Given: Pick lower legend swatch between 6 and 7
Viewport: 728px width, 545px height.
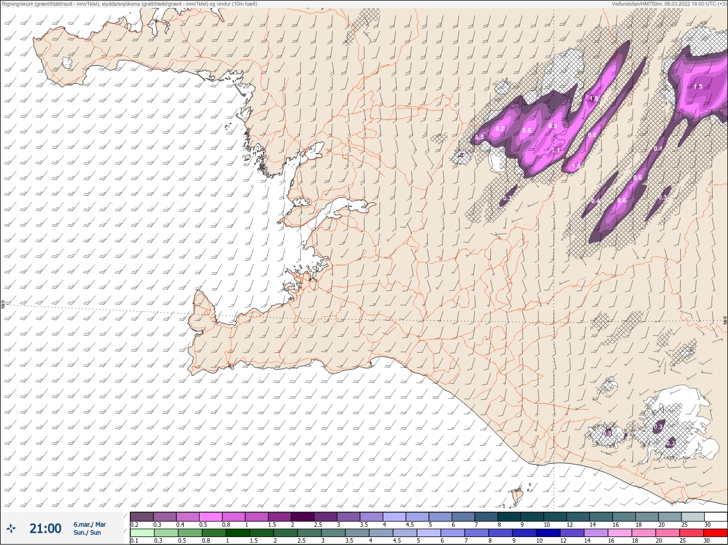Looking at the screenshot, I should pos(454,533).
